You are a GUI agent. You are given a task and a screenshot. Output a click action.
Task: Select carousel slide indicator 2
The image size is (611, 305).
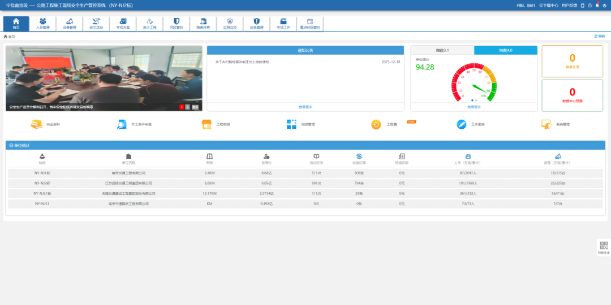tap(187, 107)
